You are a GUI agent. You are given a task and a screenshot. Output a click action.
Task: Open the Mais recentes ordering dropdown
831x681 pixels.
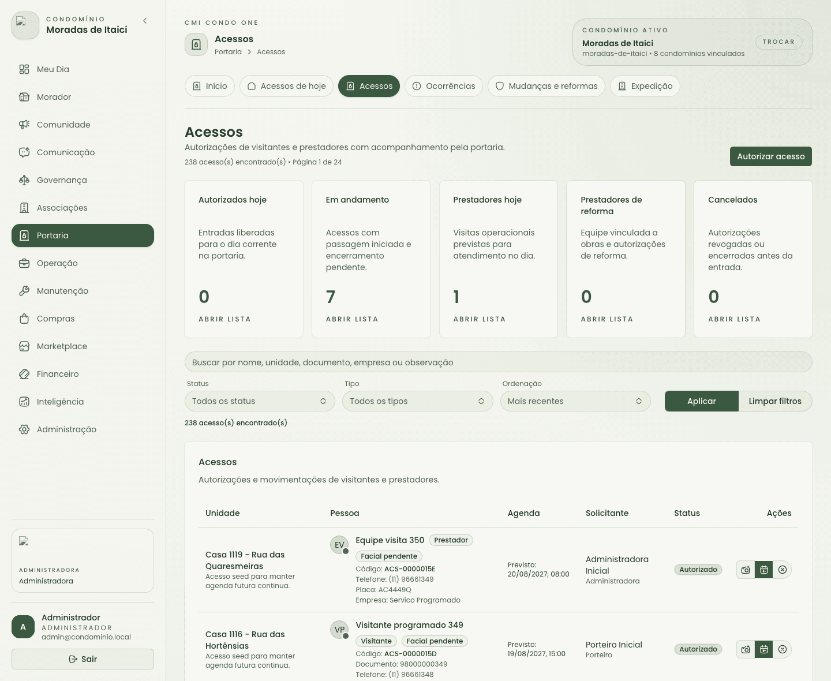tap(575, 401)
